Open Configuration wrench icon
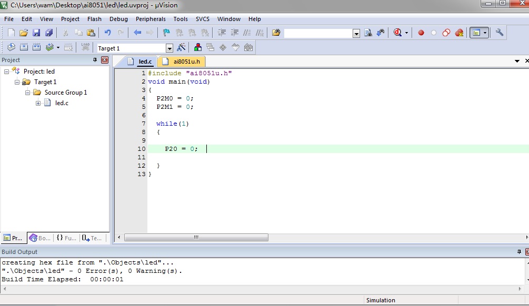 click(500, 33)
